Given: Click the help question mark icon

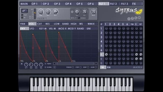Looking at the screenshot, I should tap(132, 18).
